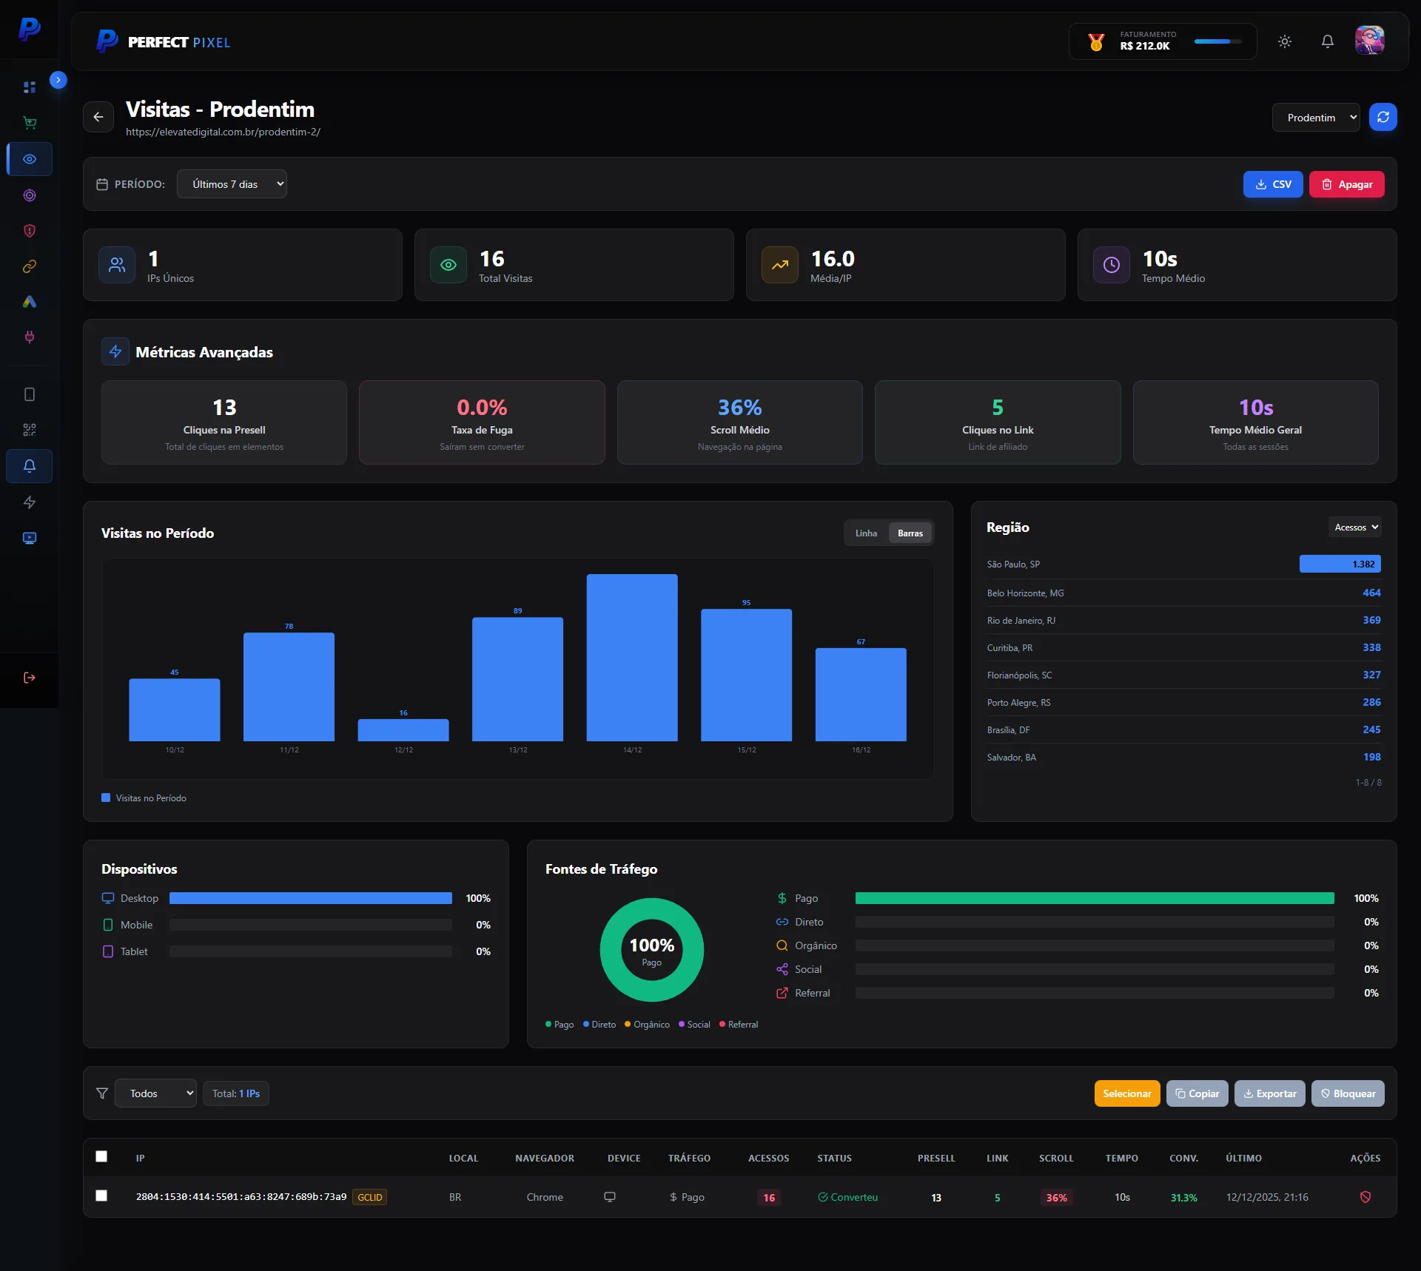Image resolution: width=1421 pixels, height=1271 pixels.
Task: Check the checkbox for the 2804 IP row
Action: [101, 1196]
